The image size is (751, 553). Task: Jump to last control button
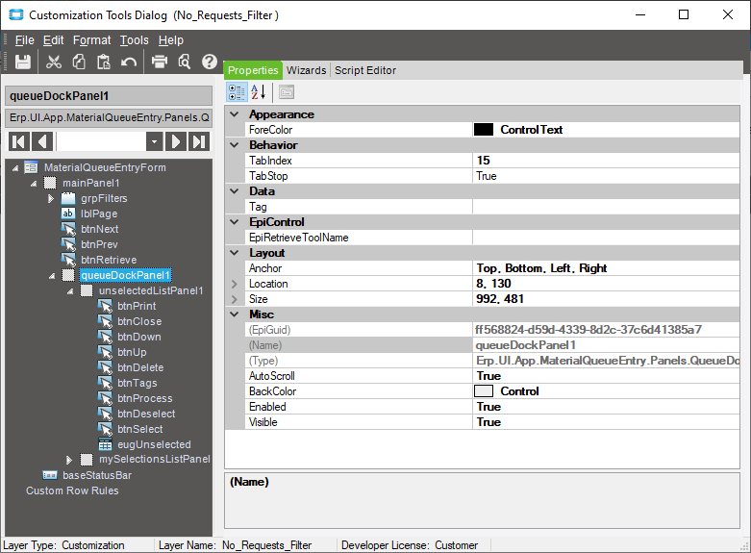[199, 141]
